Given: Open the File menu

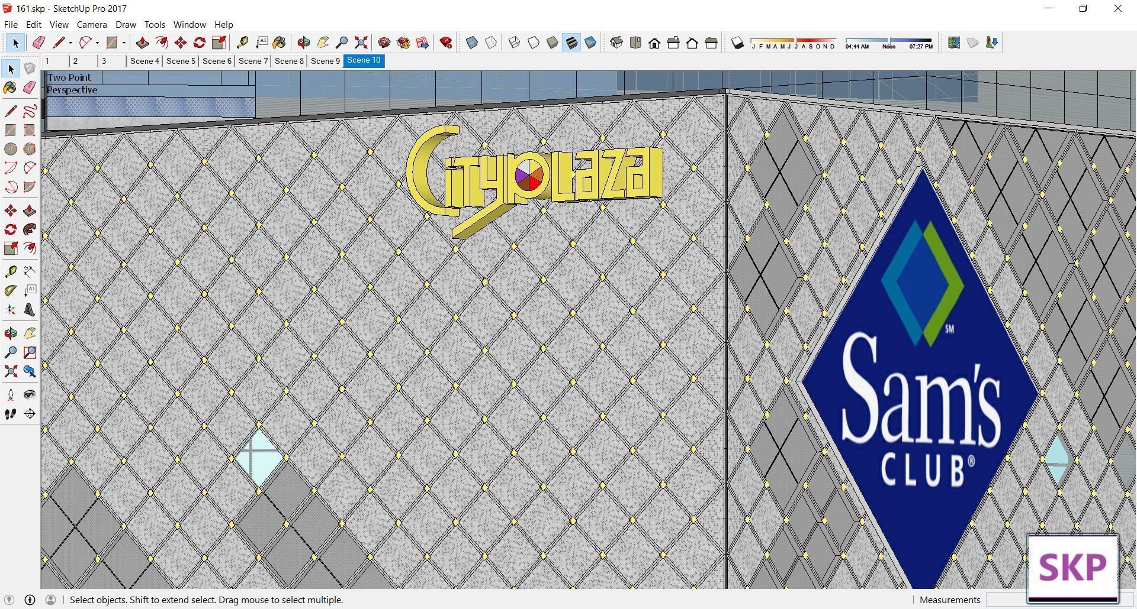Looking at the screenshot, I should [11, 25].
